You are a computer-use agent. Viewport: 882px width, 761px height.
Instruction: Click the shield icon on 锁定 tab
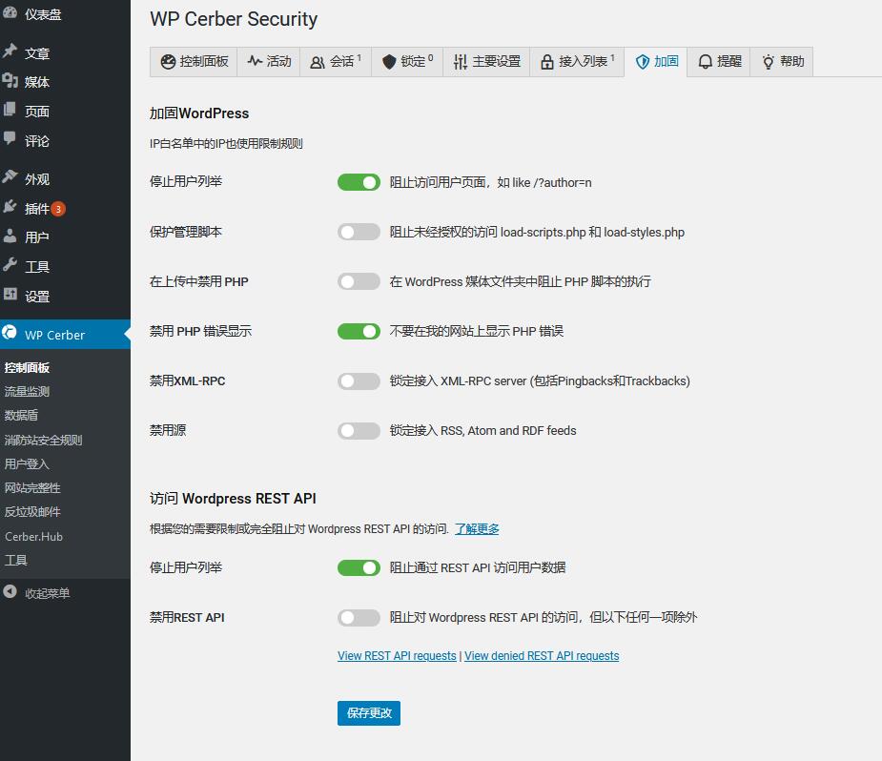click(389, 62)
